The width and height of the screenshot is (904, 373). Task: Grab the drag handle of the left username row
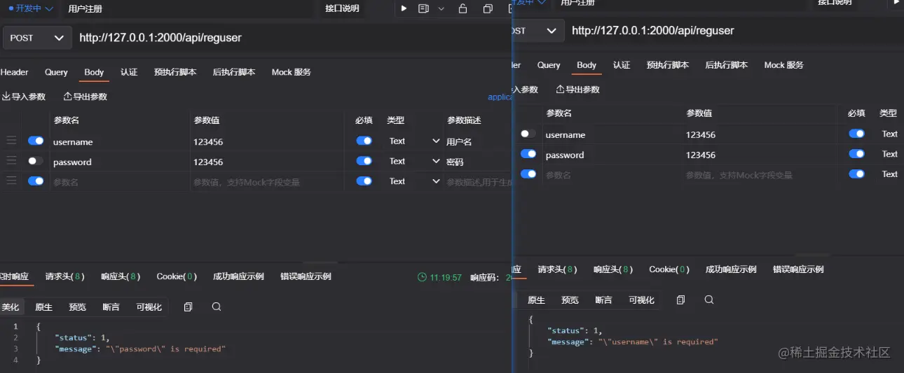pos(11,141)
